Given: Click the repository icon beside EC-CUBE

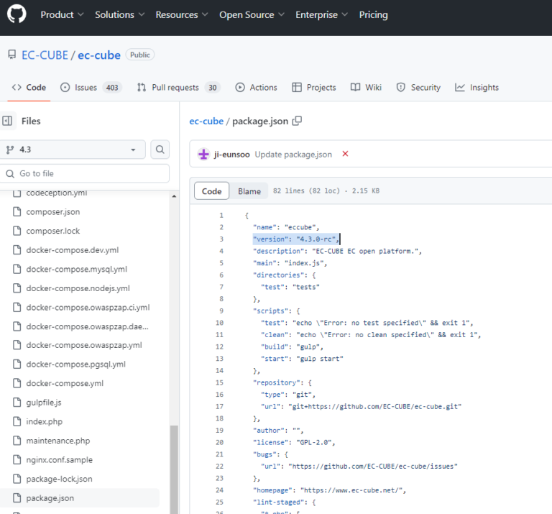Looking at the screenshot, I should pos(12,55).
